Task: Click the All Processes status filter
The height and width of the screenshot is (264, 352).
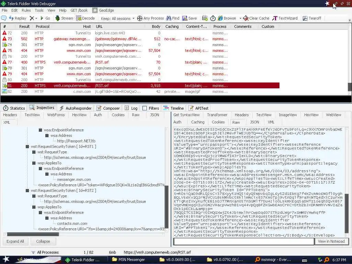Action: (45, 252)
